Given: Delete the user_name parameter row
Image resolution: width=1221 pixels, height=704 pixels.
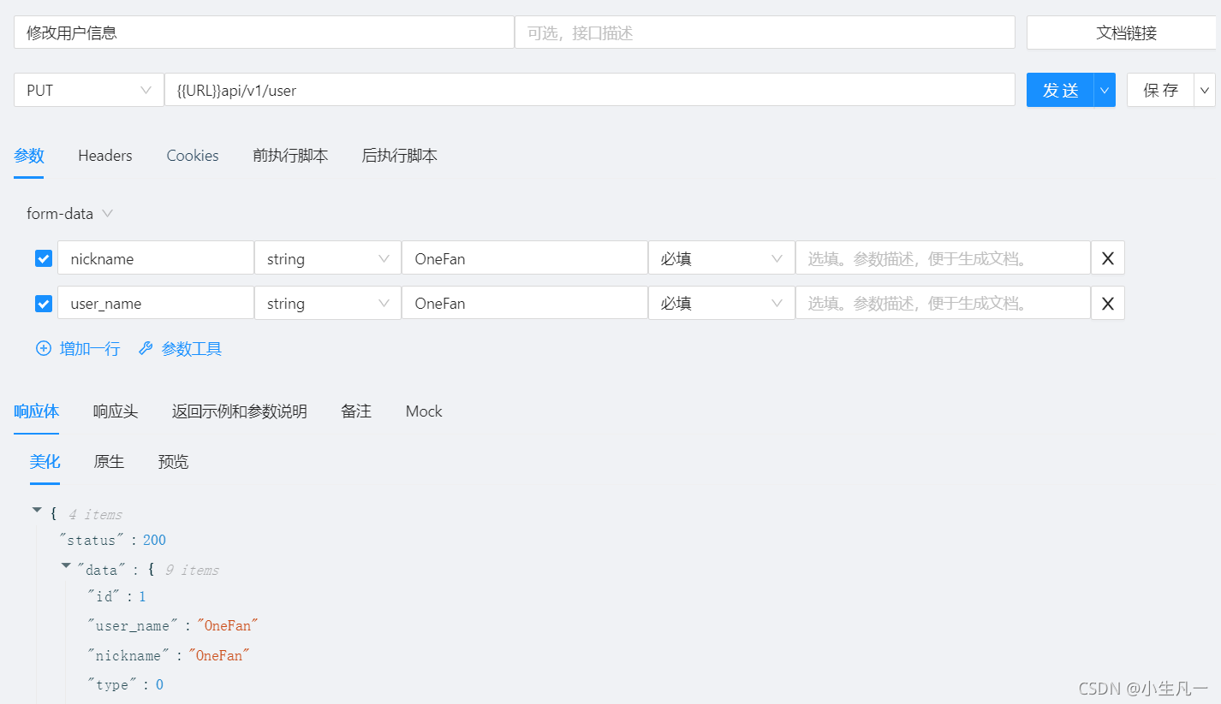Looking at the screenshot, I should (1107, 303).
